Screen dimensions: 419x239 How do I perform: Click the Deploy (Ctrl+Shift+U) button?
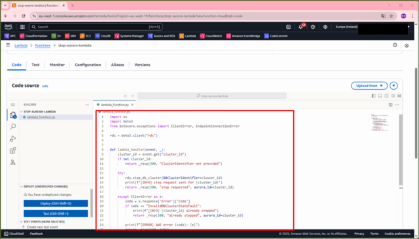(x=56, y=204)
